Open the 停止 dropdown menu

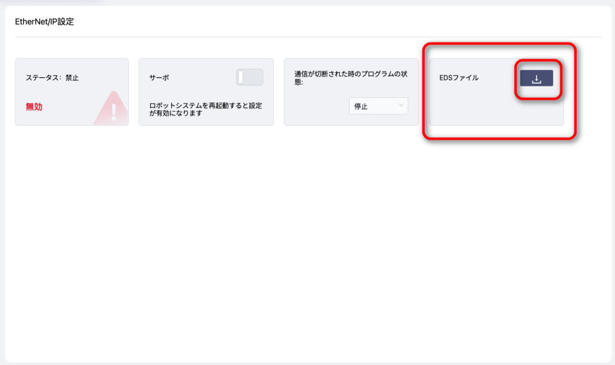point(378,106)
